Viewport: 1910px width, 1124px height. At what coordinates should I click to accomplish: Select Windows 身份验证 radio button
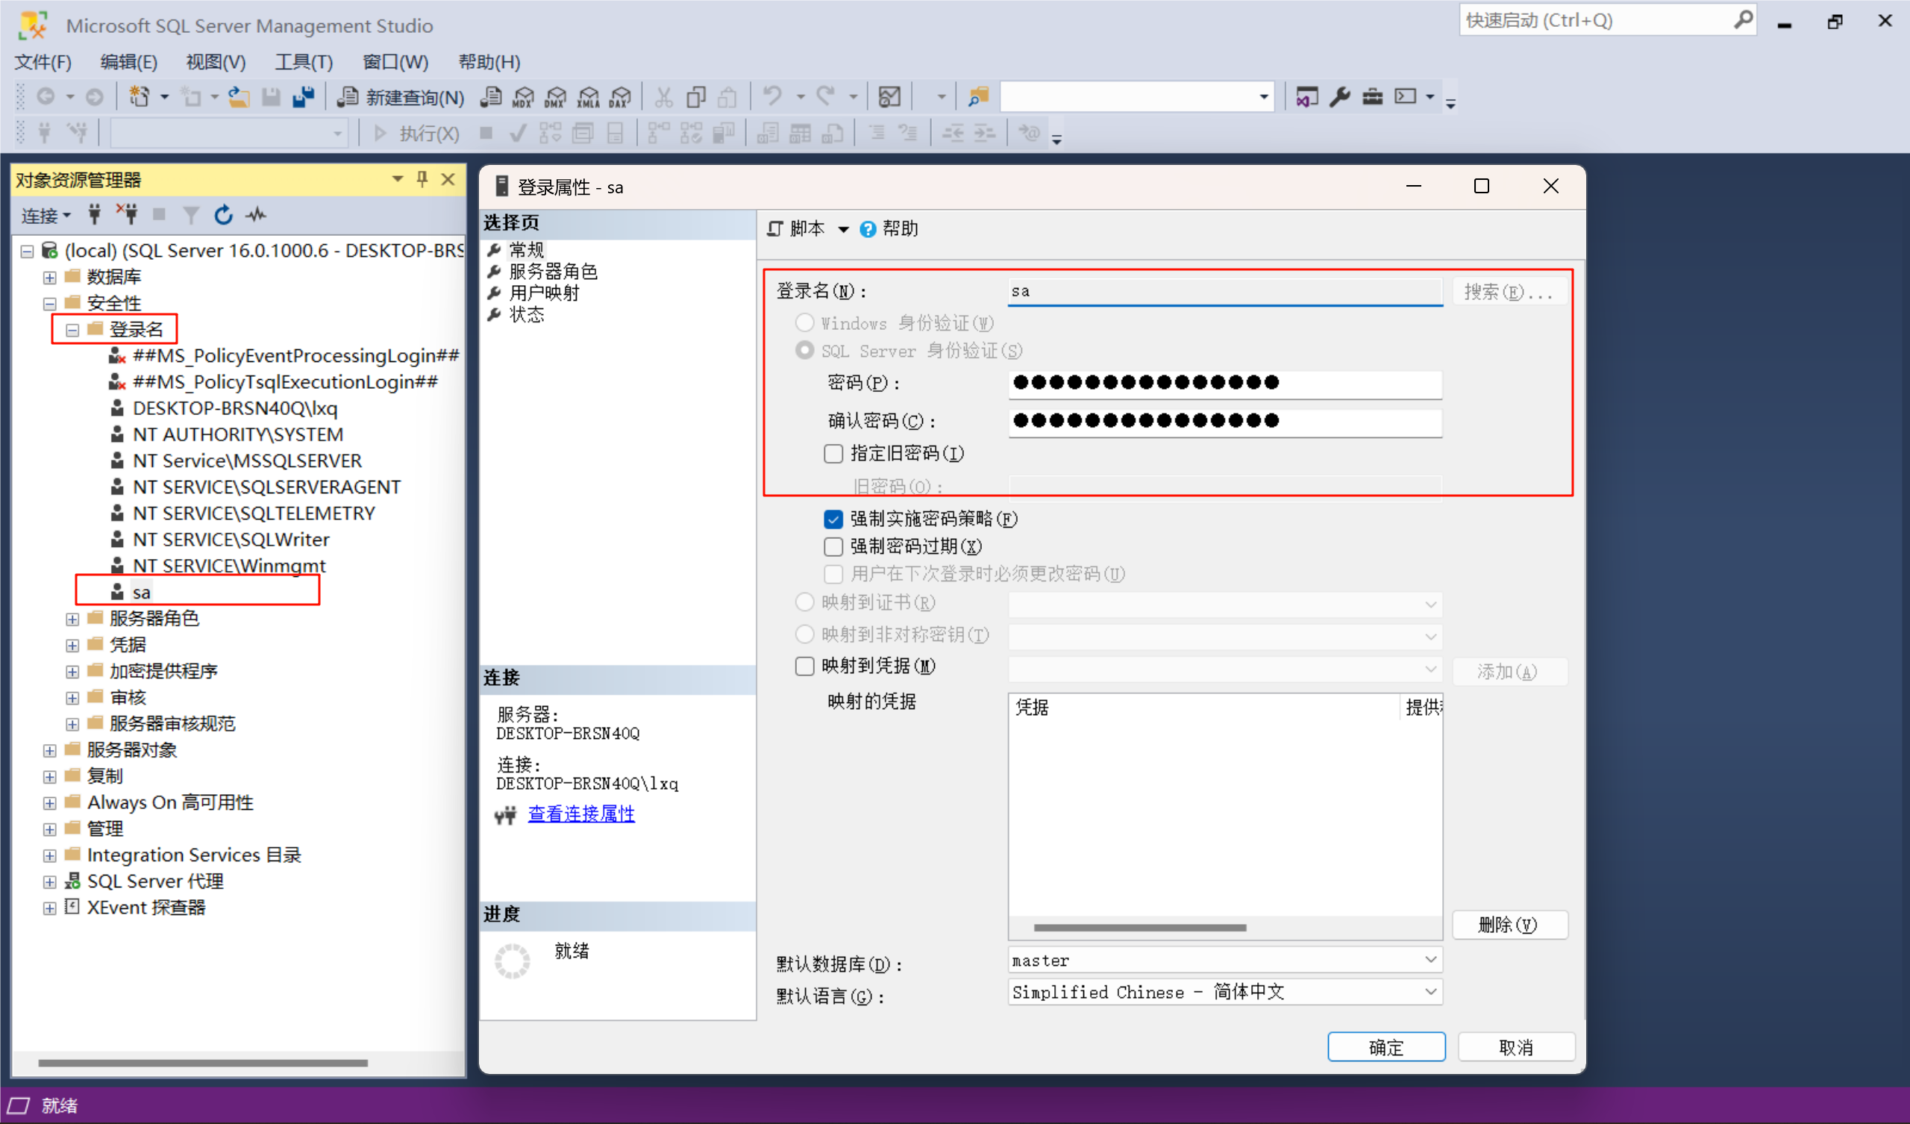tap(804, 324)
